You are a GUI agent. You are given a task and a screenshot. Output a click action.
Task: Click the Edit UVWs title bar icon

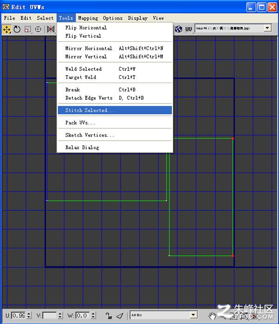[x=6, y=7]
